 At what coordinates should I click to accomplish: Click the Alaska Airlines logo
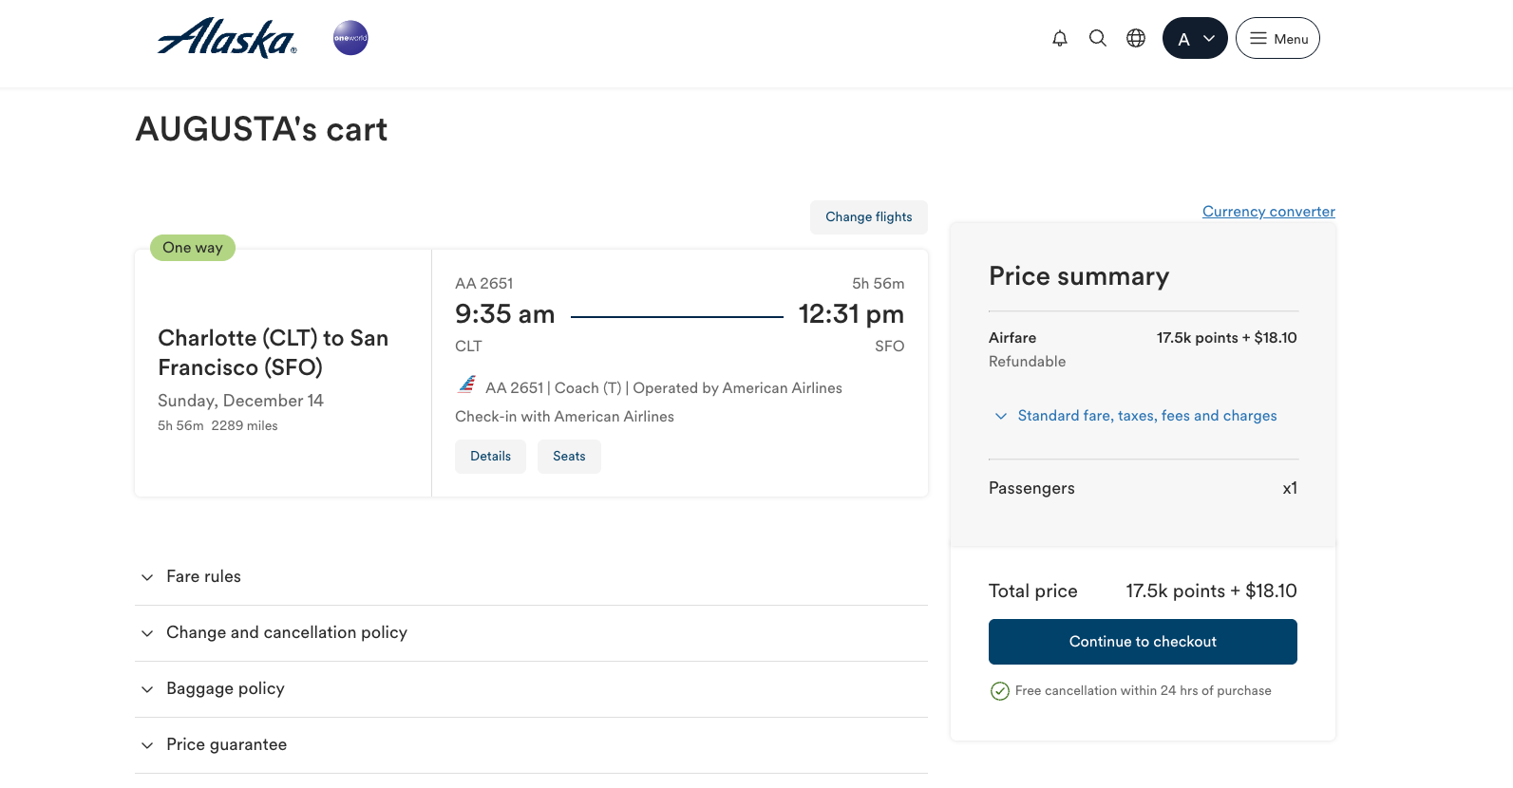pyautogui.click(x=227, y=38)
